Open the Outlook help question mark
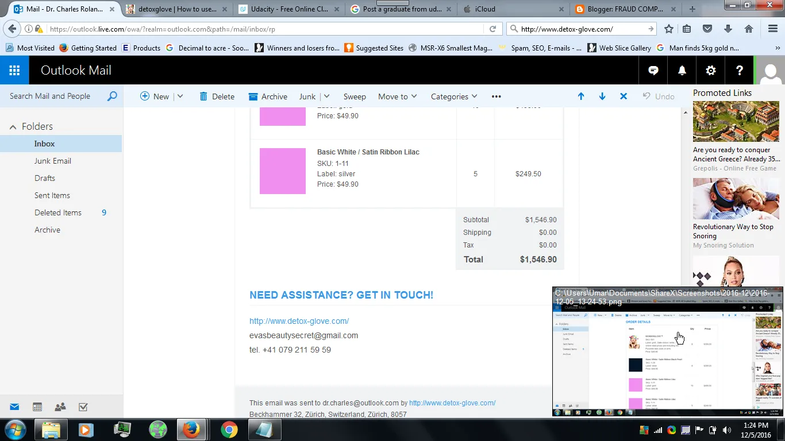 740,71
